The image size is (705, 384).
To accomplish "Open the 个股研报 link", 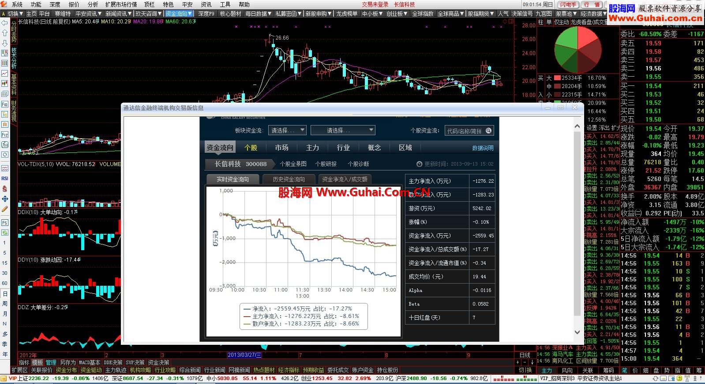I will coord(326,164).
